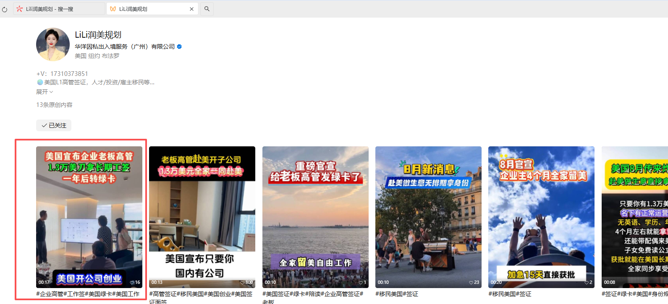Click caption #高管签证#移民美国#美国创业
668x304 pixels.
tap(201, 298)
